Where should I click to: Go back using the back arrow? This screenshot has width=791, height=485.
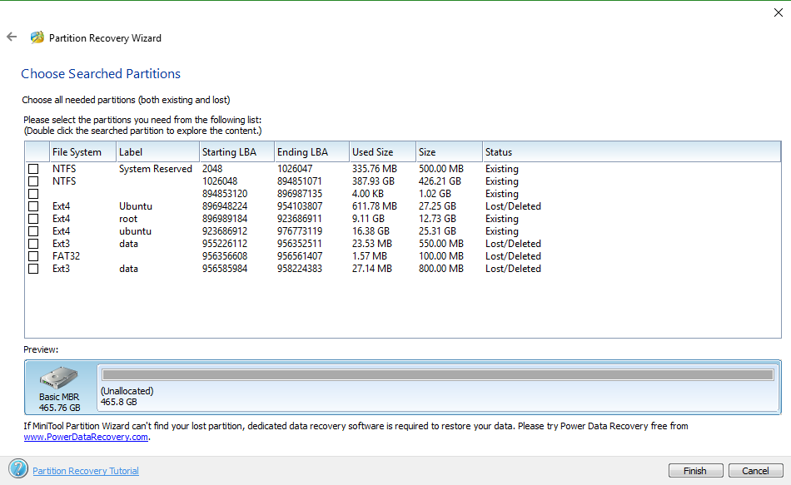coord(12,37)
